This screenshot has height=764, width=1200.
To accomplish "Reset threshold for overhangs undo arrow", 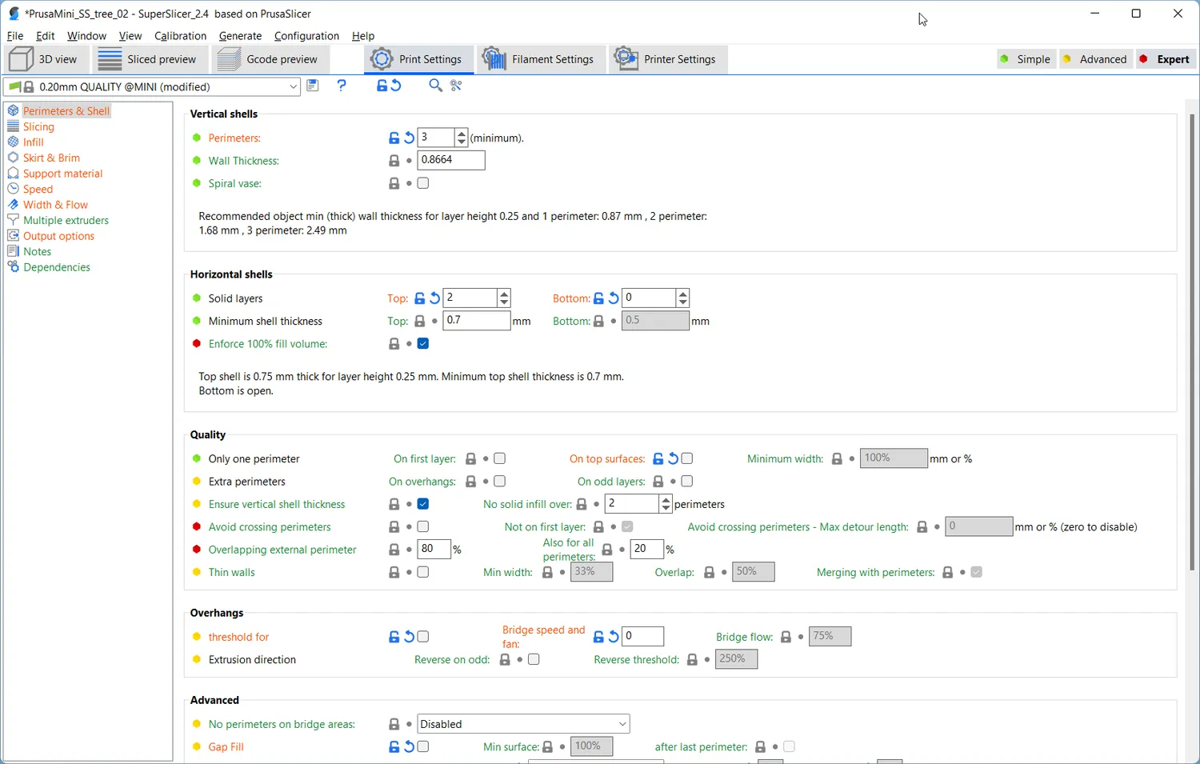I will coord(409,637).
